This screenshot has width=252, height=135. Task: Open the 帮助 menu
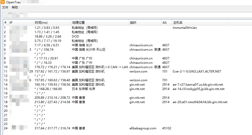pos(15,7)
